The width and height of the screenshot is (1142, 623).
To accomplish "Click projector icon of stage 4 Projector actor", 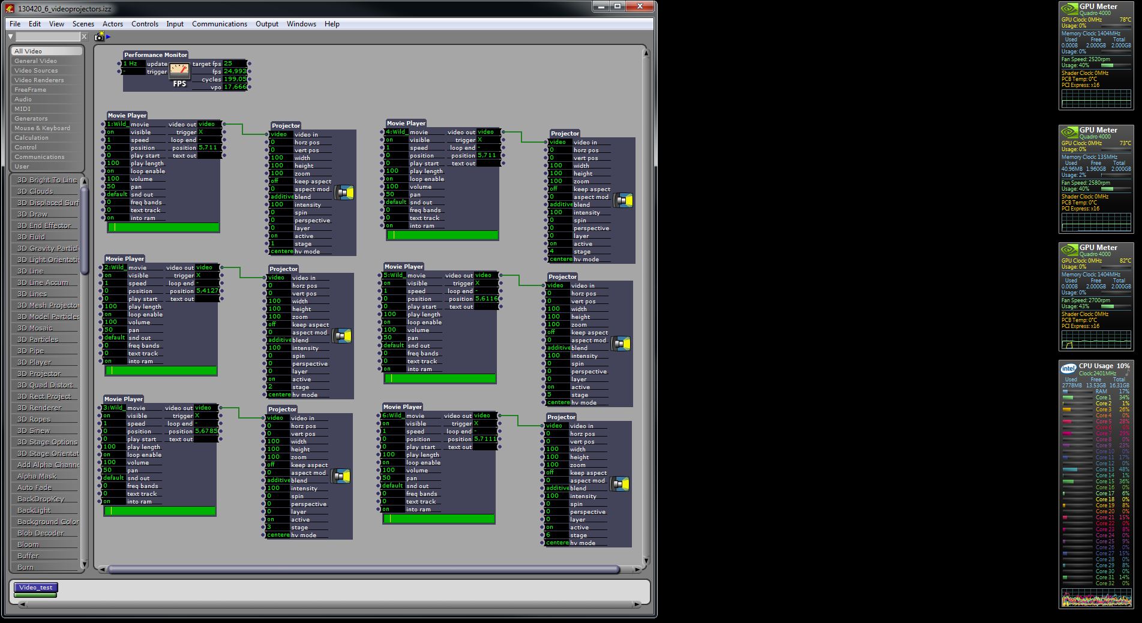I will 624,200.
